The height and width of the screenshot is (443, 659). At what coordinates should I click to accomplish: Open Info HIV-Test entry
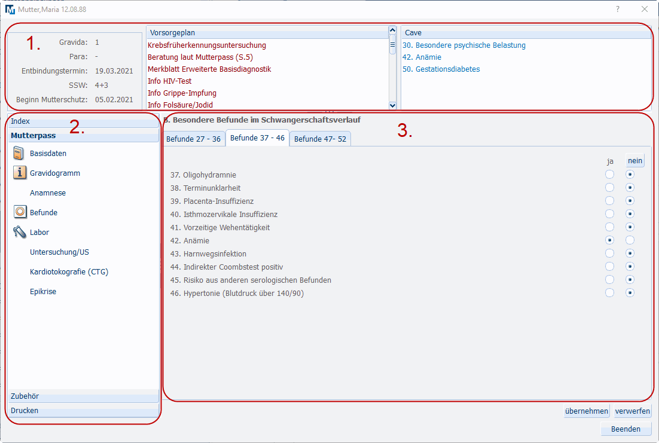pos(169,81)
